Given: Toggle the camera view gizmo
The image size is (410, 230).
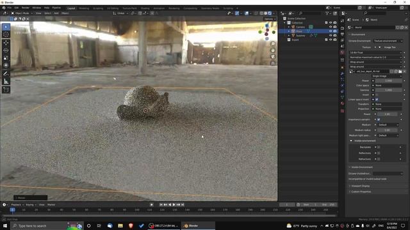Looking at the screenshot, I should coord(273,57).
